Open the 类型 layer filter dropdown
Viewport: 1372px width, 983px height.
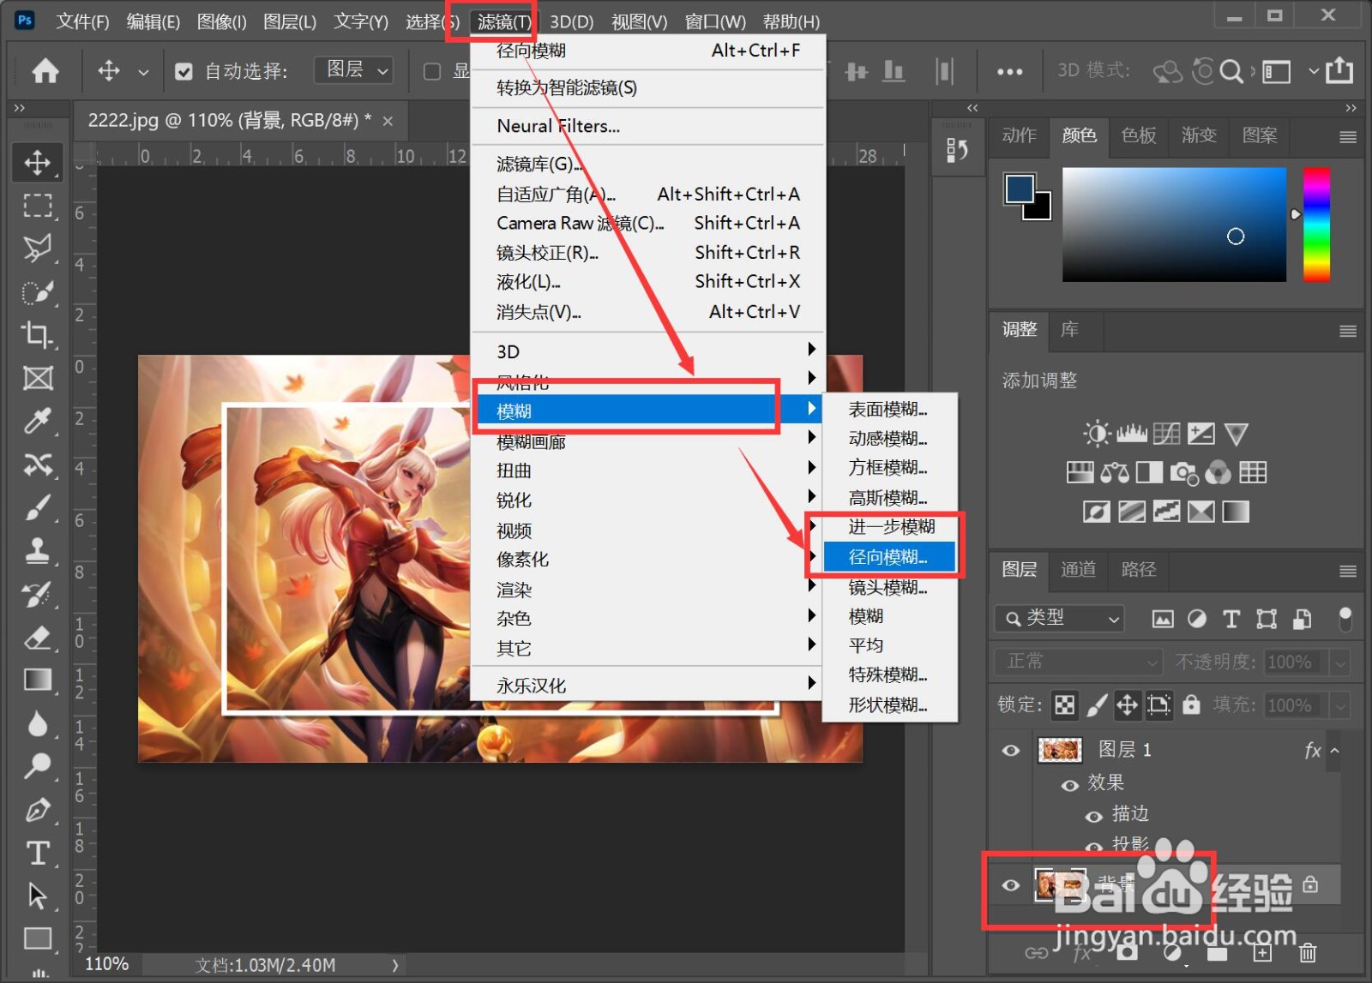point(1058,618)
